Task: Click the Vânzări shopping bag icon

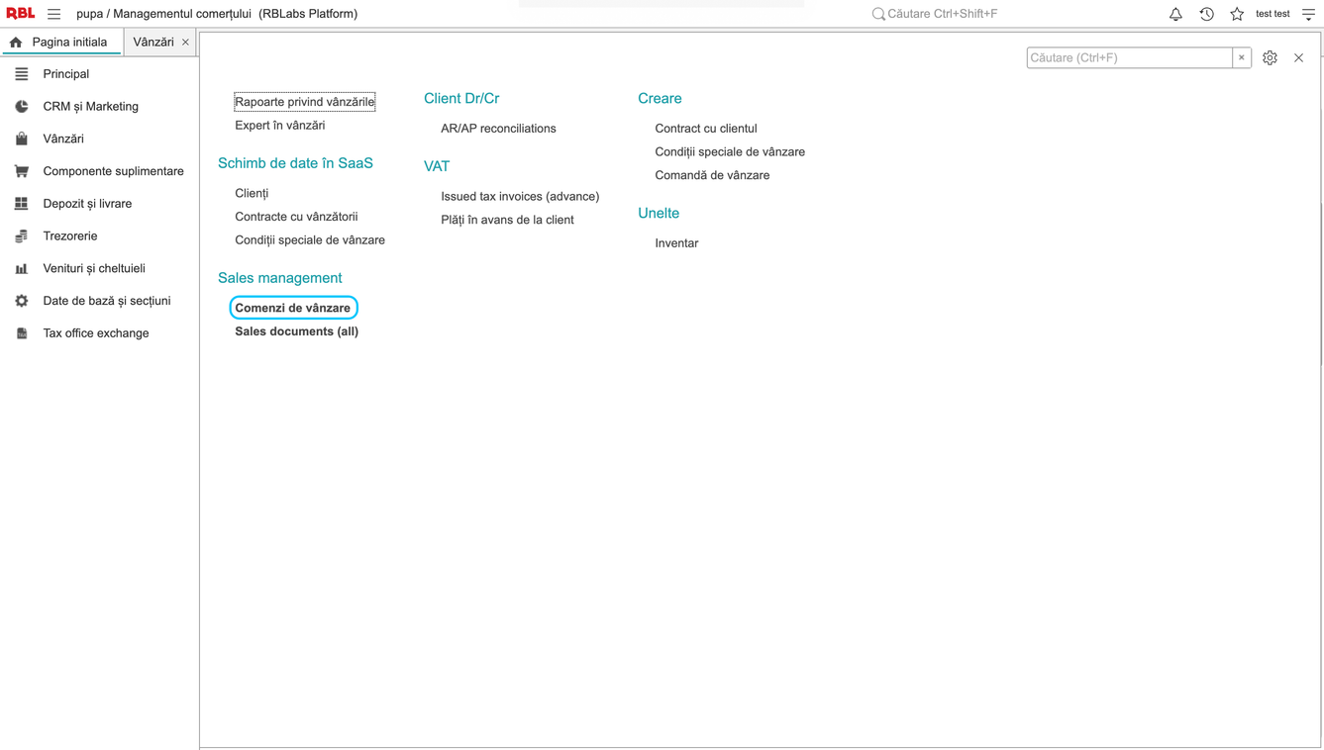Action: pos(22,139)
